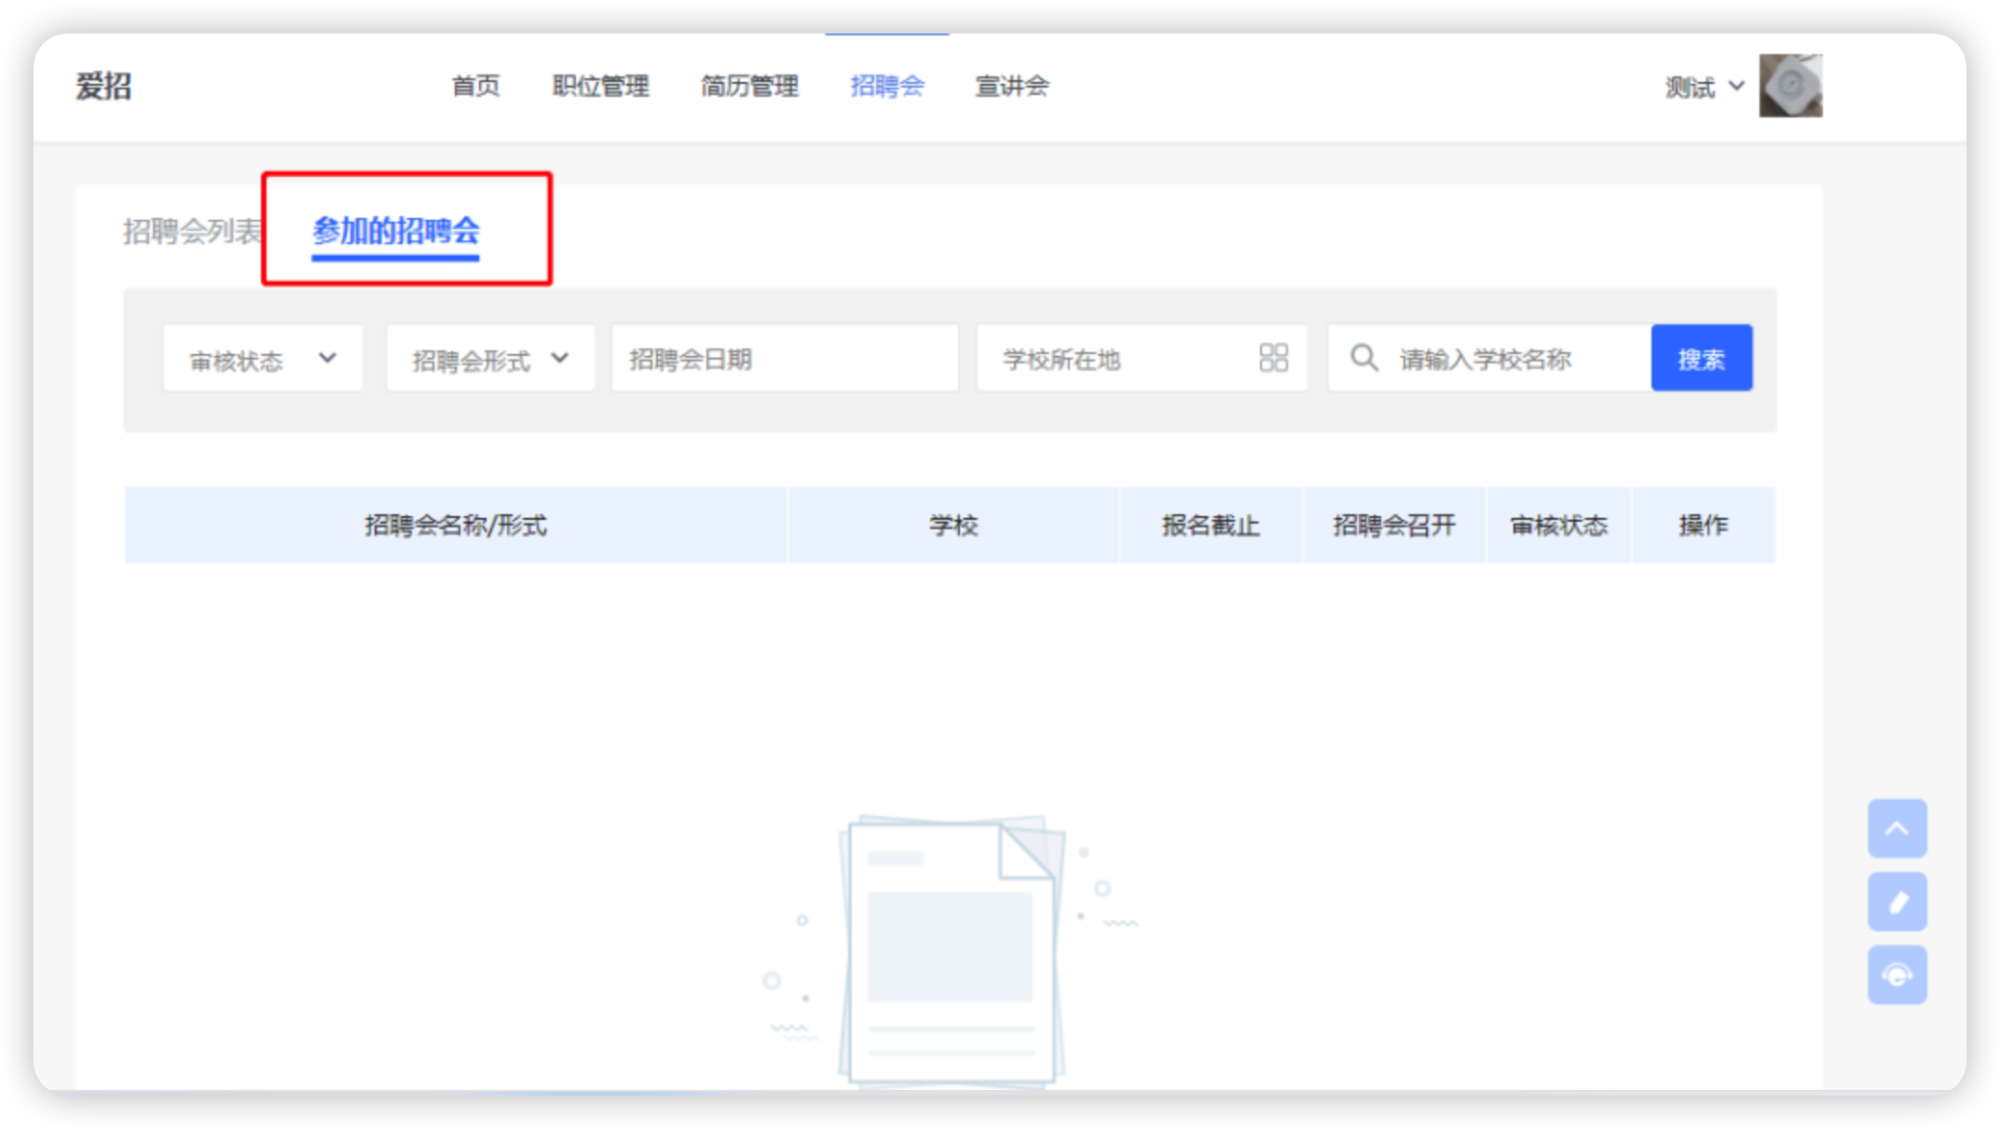The image size is (2000, 1129).
Task: Click the pencil feedback floating button
Action: pyautogui.click(x=1897, y=902)
